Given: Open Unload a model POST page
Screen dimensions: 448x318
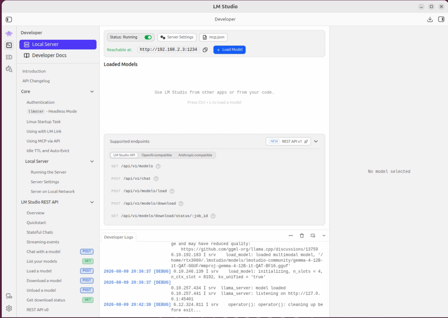Looking at the screenshot, I should 59,290.
